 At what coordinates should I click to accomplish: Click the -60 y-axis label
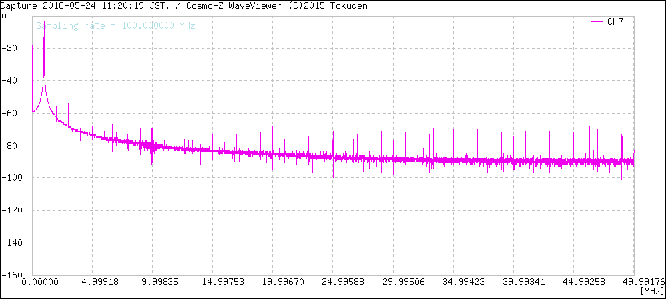[9, 113]
